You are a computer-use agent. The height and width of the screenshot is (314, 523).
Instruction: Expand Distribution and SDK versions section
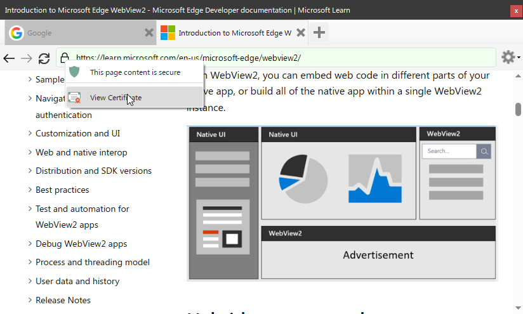click(x=93, y=171)
